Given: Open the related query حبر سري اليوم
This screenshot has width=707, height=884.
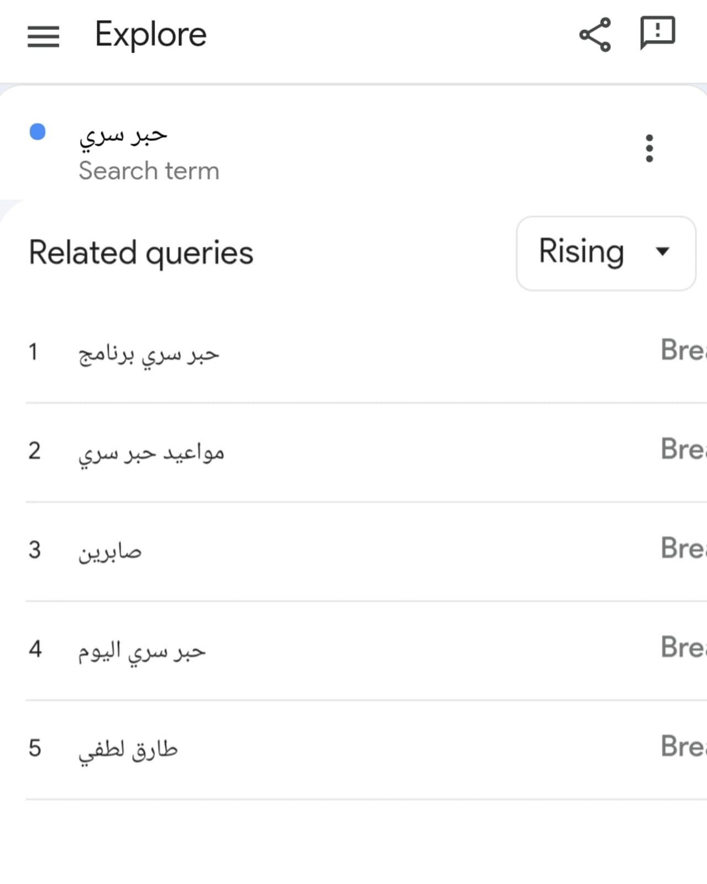Looking at the screenshot, I should 141,651.
